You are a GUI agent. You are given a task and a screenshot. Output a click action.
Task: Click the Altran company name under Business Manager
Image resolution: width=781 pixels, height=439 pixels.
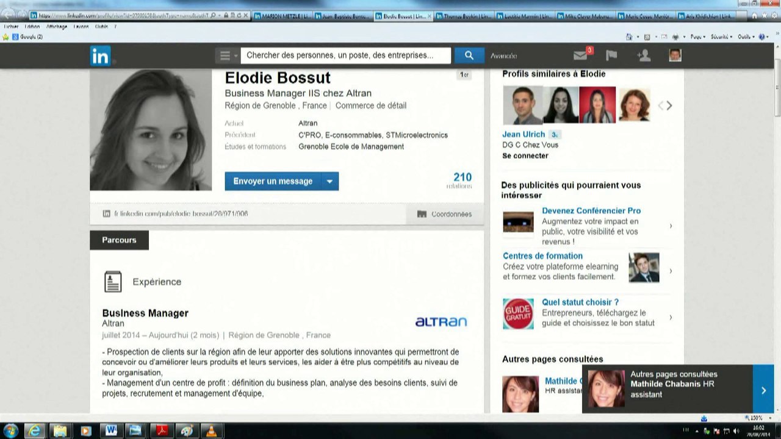[113, 324]
